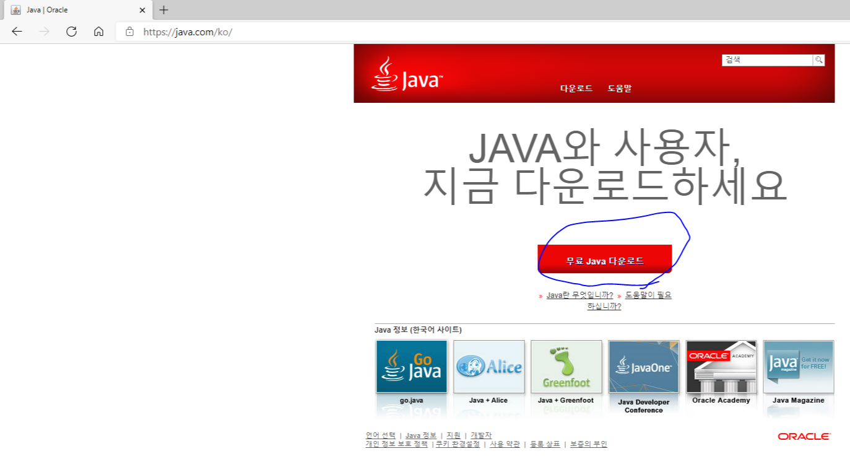
Task: Click the 무료 Java 다운로드 button
Action: [x=605, y=259]
